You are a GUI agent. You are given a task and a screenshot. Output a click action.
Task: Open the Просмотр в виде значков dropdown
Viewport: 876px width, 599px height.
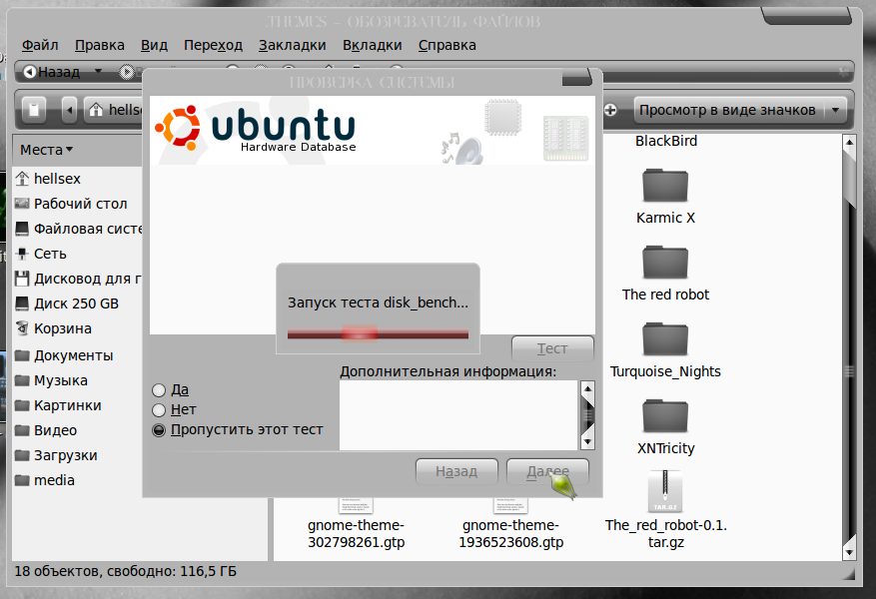click(740, 110)
